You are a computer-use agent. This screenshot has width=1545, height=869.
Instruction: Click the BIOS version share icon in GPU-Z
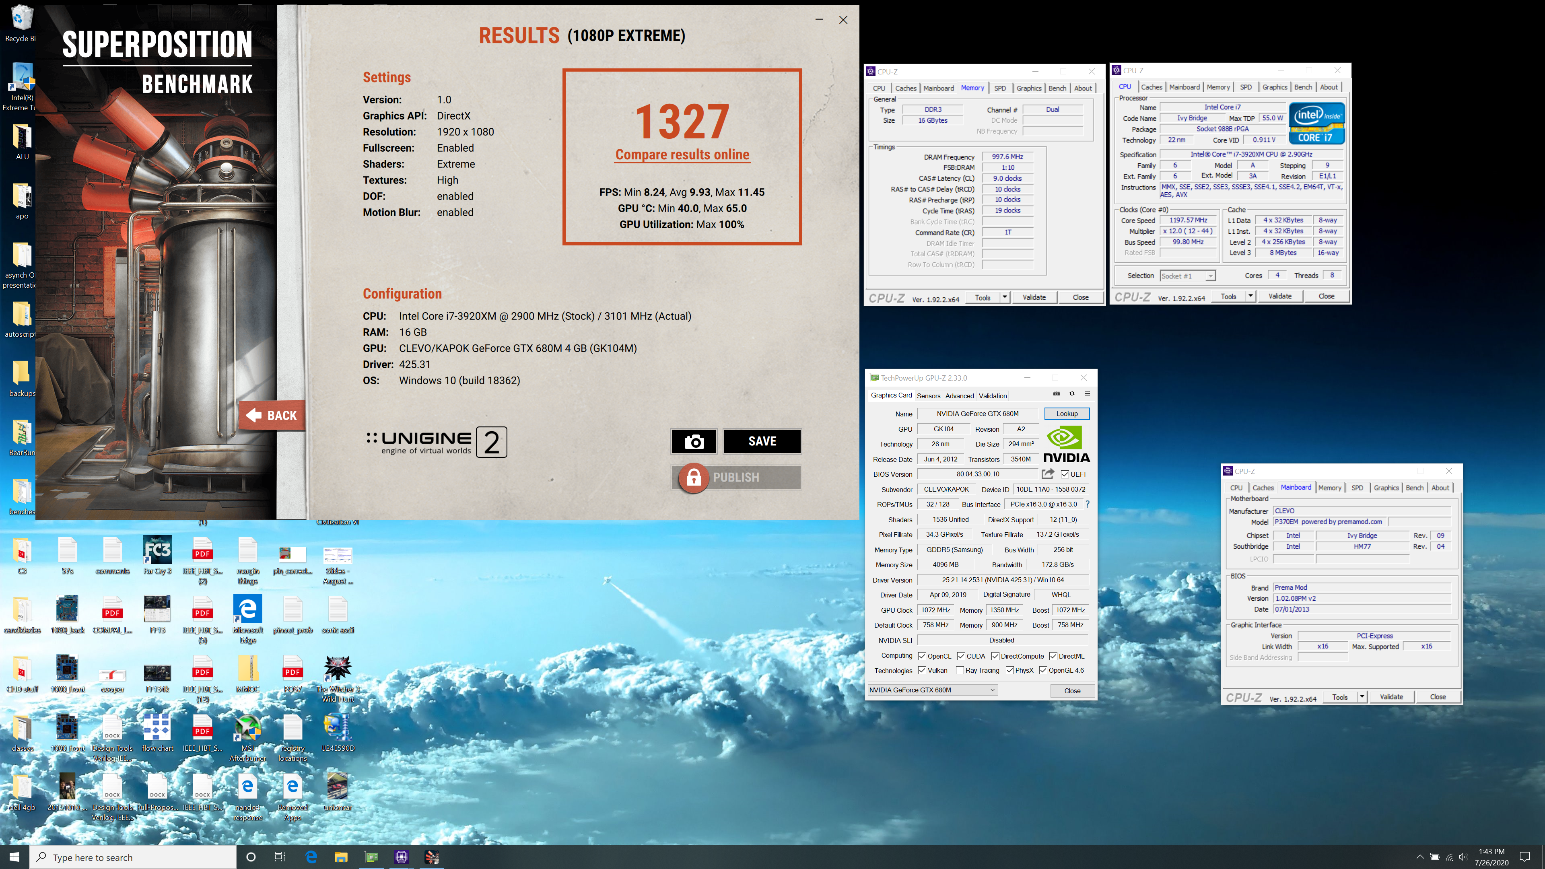click(x=1048, y=474)
